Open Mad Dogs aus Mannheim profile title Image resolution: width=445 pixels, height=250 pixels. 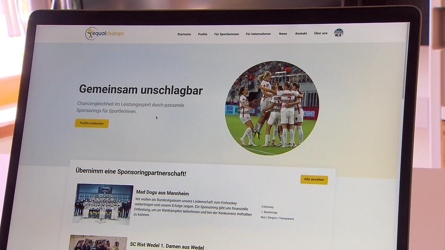click(x=163, y=193)
